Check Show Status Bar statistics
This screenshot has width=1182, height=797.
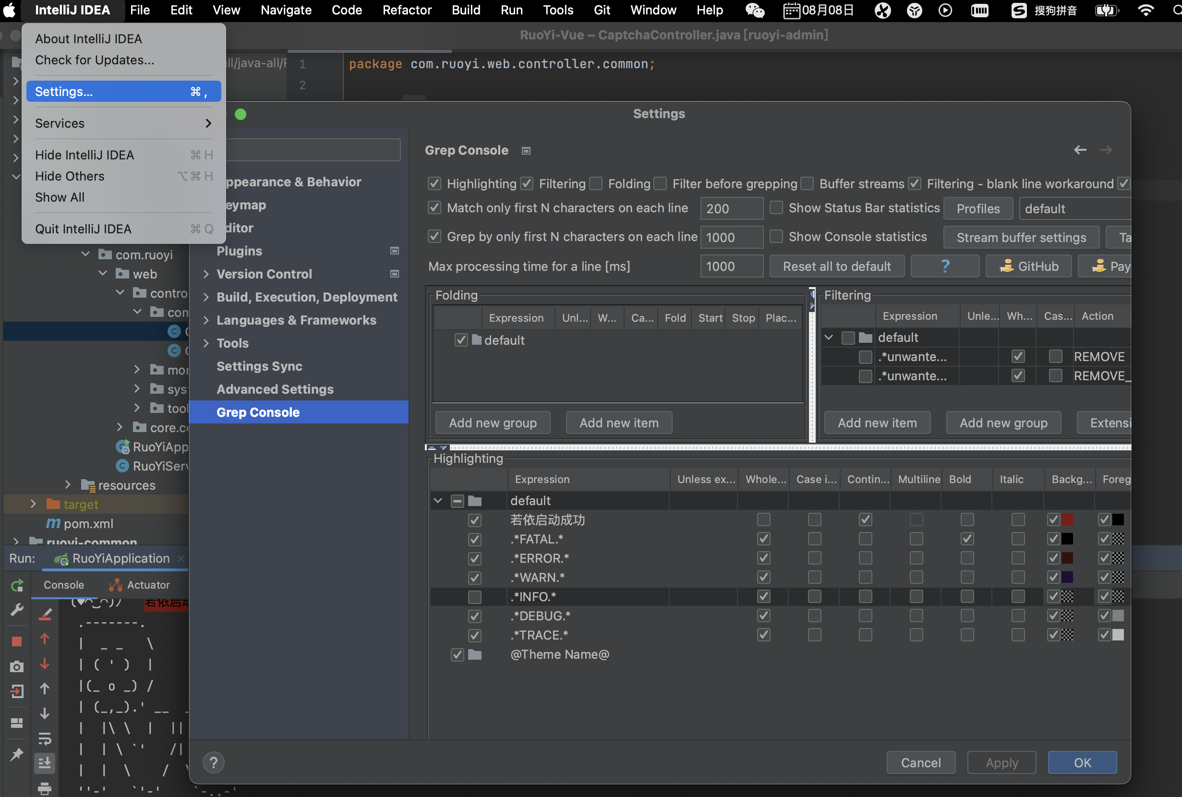[776, 208]
